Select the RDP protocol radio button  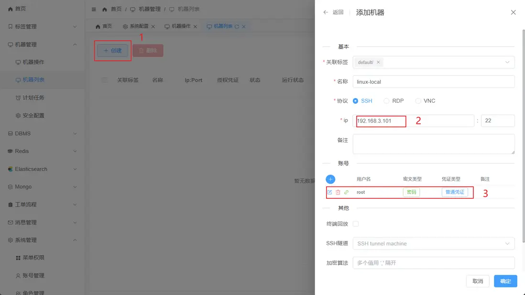pos(386,101)
